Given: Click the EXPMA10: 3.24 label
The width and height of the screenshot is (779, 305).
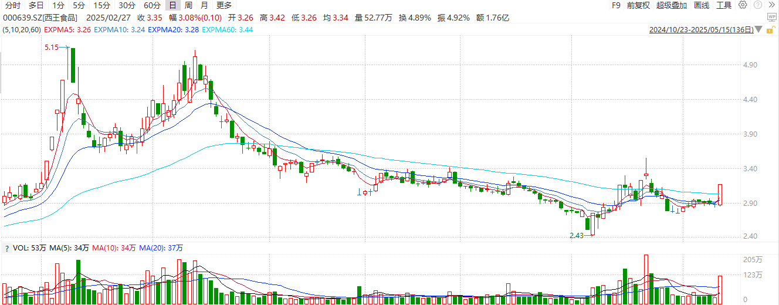Looking at the screenshot, I should [120, 29].
